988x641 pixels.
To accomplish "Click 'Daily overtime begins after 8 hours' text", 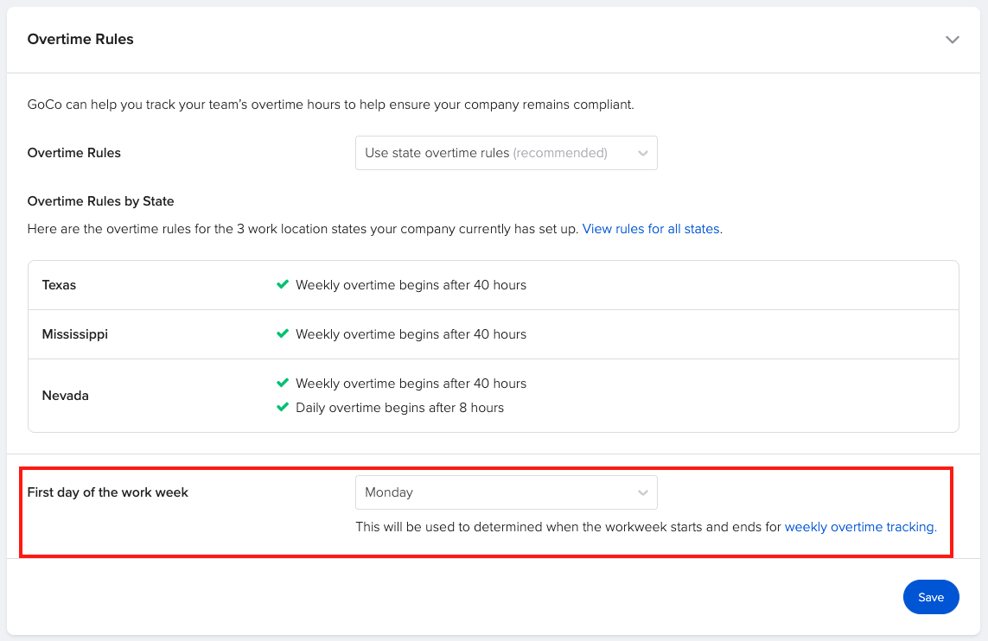I will pyautogui.click(x=399, y=407).
